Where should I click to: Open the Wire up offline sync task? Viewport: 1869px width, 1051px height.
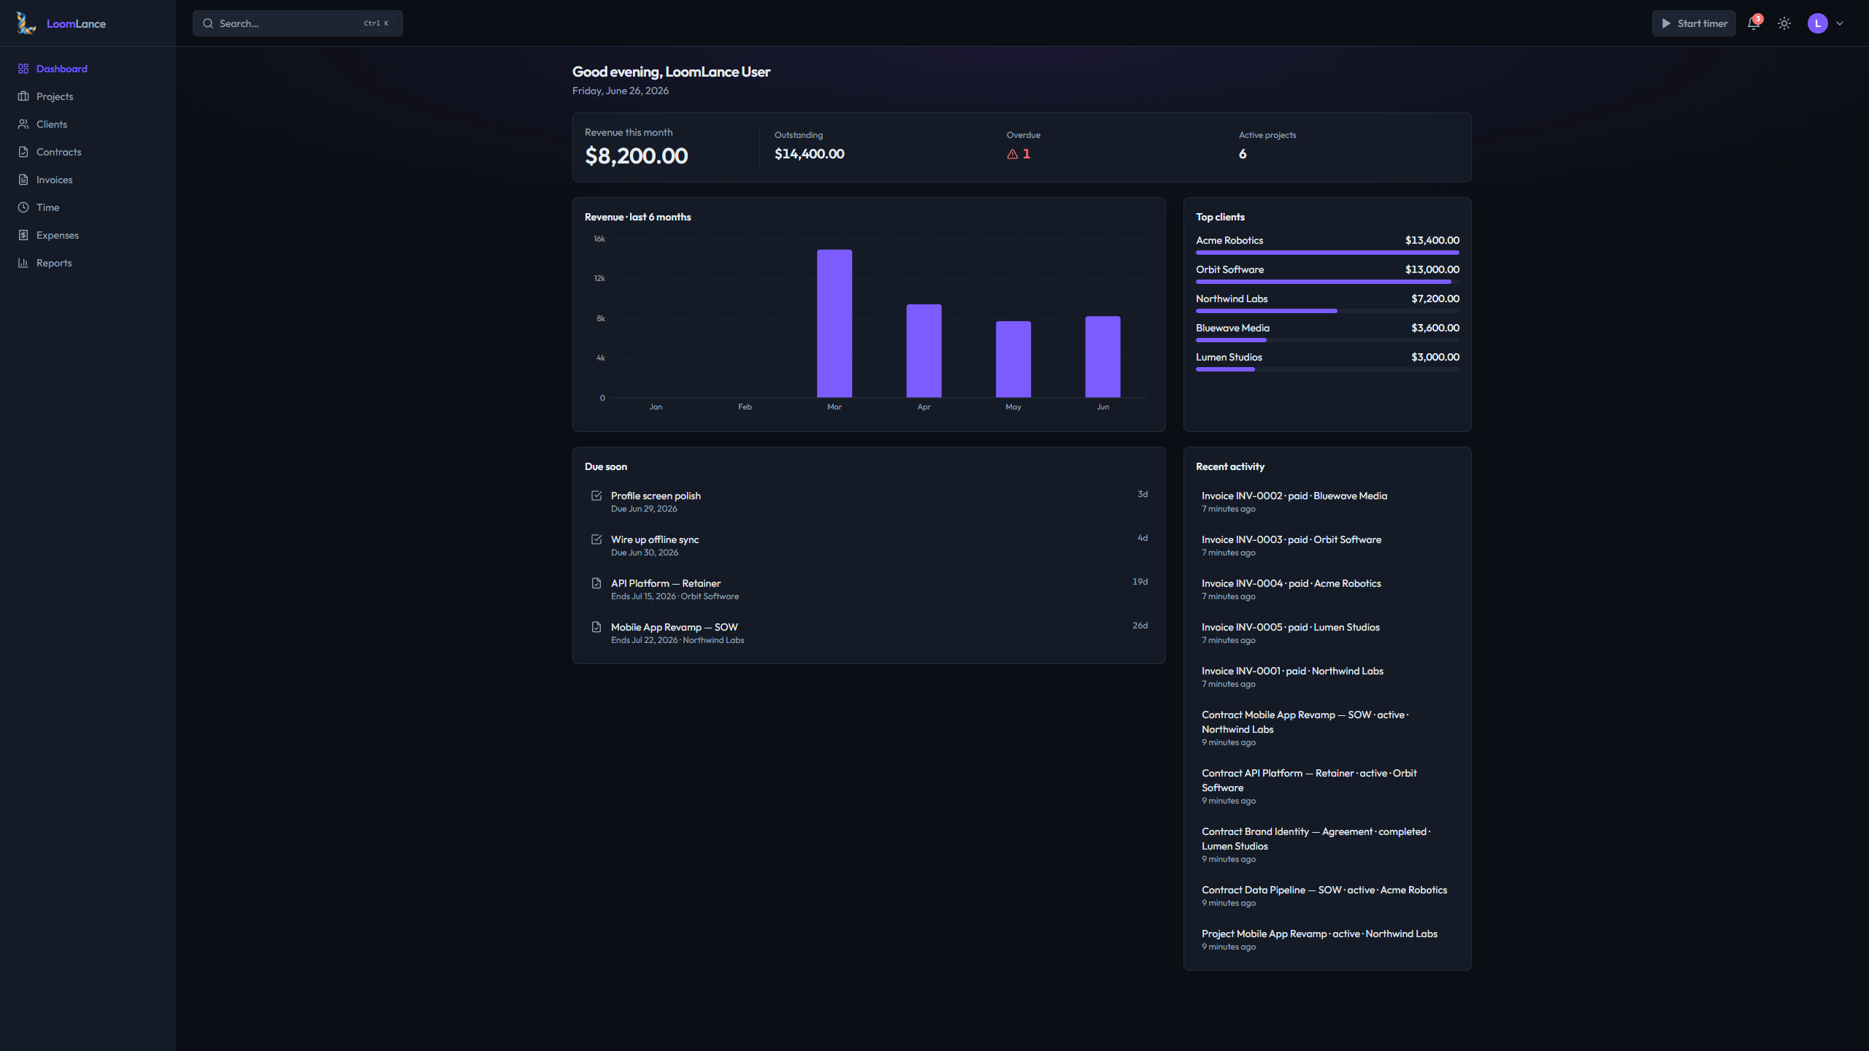pyautogui.click(x=869, y=545)
